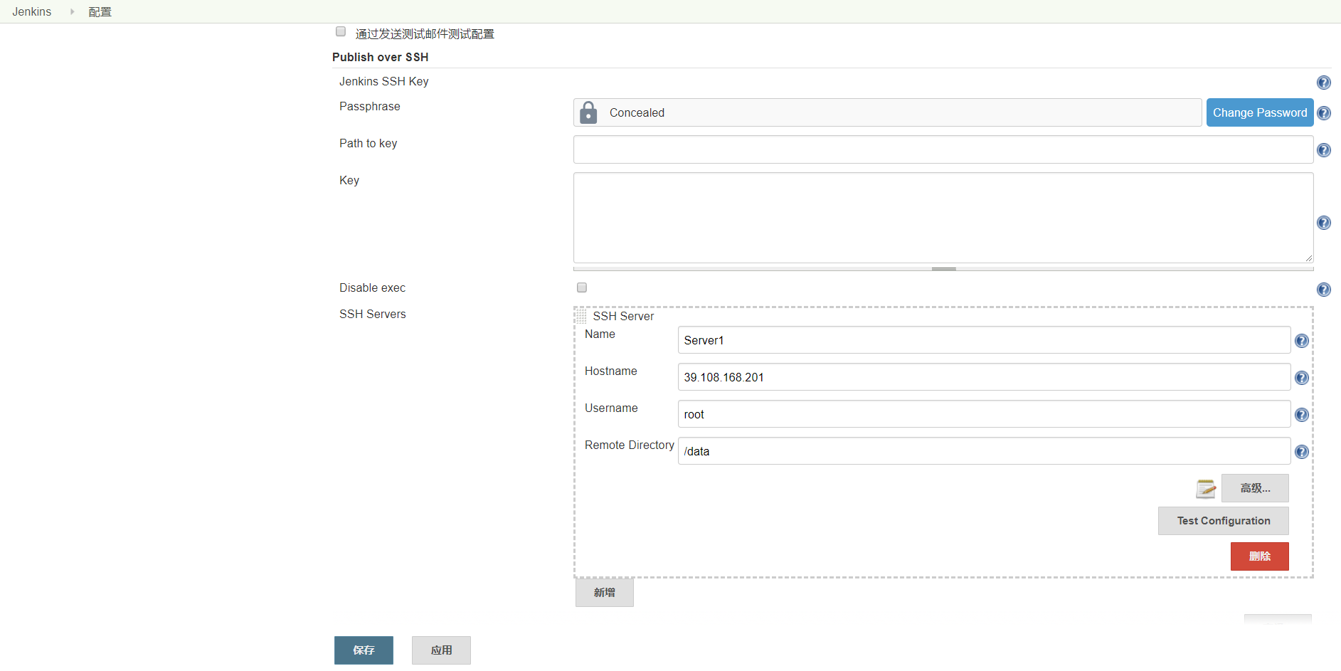1341x671 pixels.
Task: Apply changes with 应用 button
Action: (441, 650)
